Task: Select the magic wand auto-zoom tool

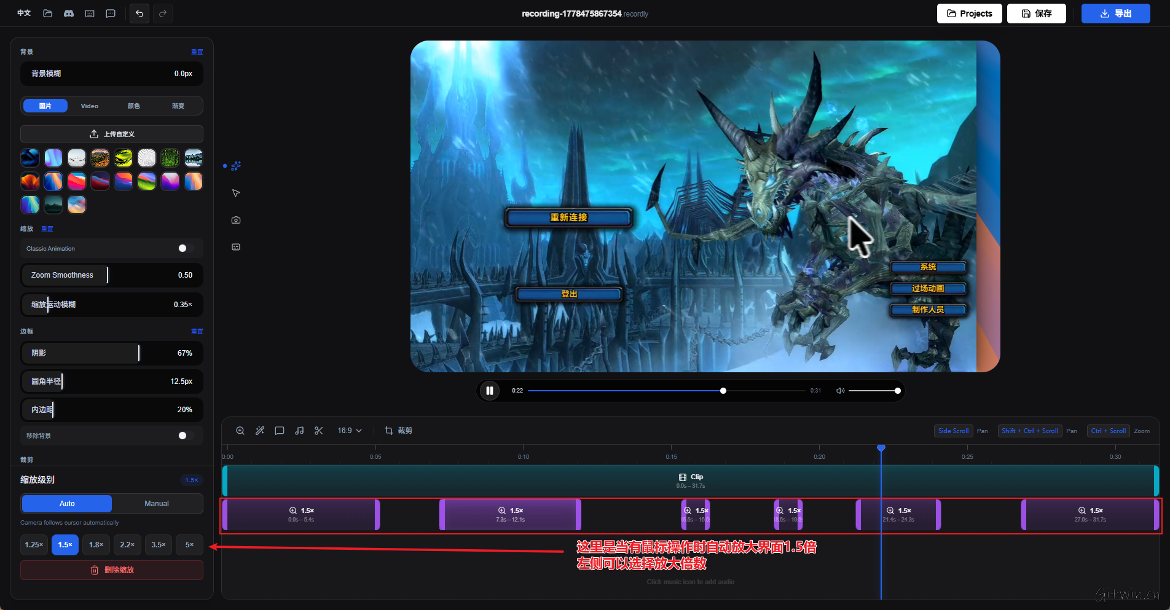Action: pyautogui.click(x=260, y=431)
